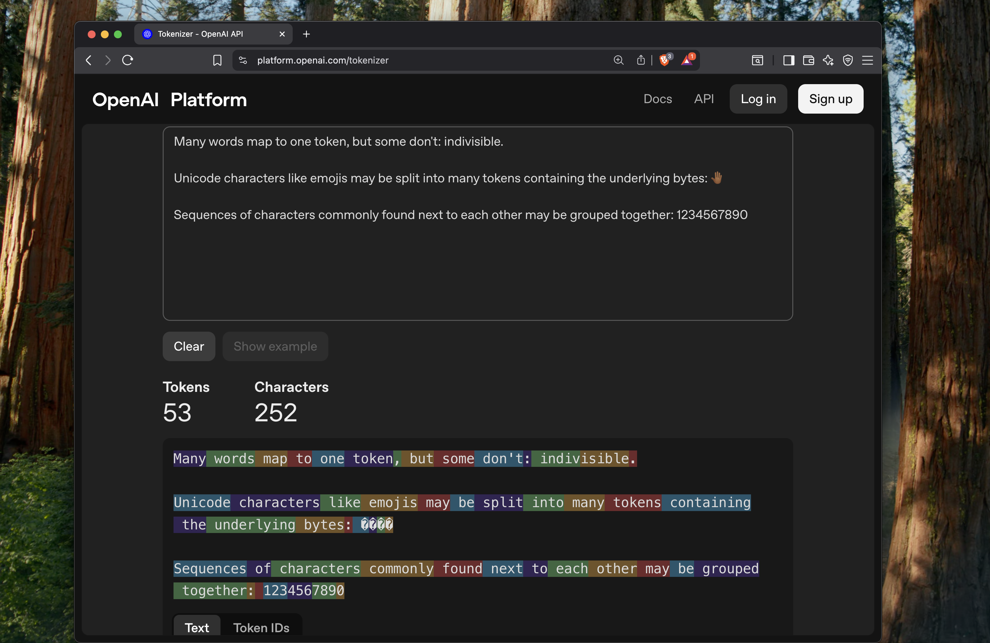This screenshot has width=990, height=643.
Task: Click the VPN shield icon
Action: [848, 60]
